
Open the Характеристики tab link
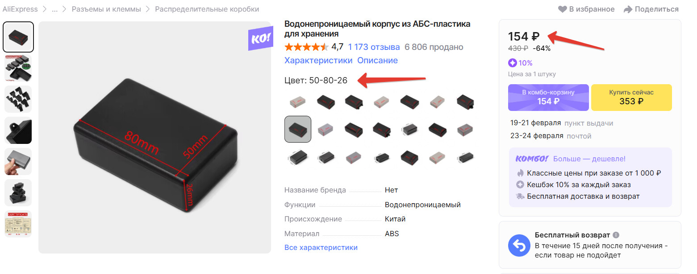coord(318,60)
